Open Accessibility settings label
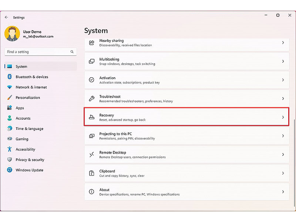This screenshot has width=296, height=222. tap(25, 149)
